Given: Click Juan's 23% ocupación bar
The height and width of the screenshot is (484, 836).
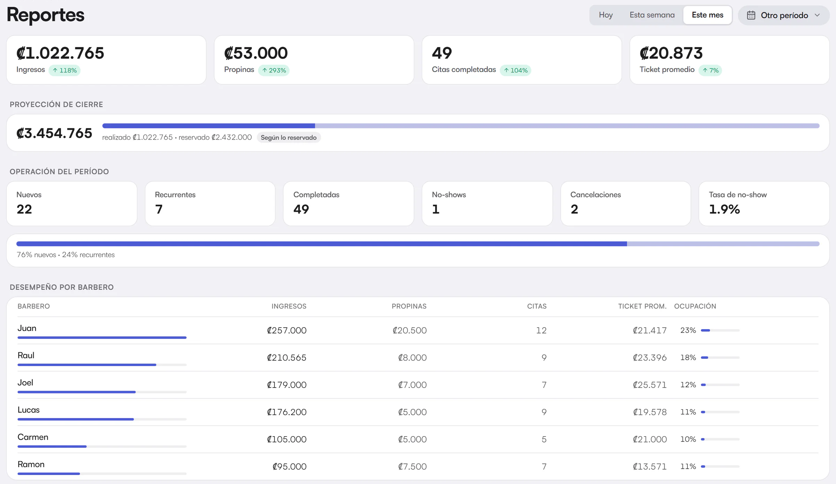Looking at the screenshot, I should 720,330.
